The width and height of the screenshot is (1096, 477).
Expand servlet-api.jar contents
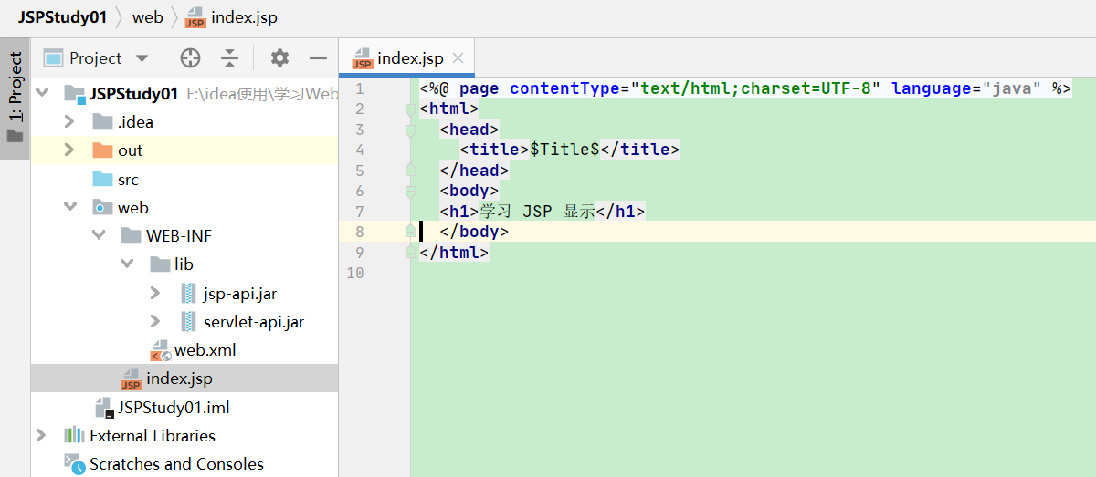[156, 321]
